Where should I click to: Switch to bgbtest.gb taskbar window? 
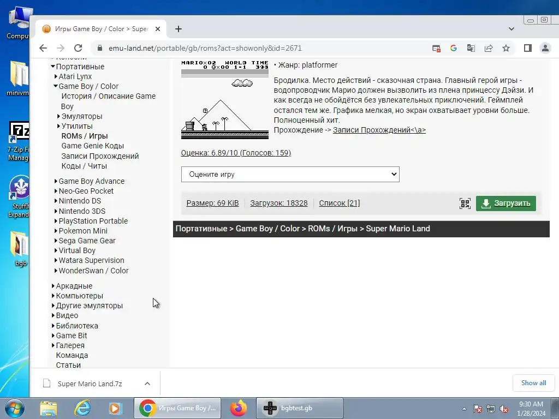click(300, 408)
